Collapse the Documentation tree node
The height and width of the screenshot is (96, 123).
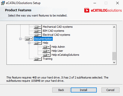pyautogui.click(x=20, y=39)
